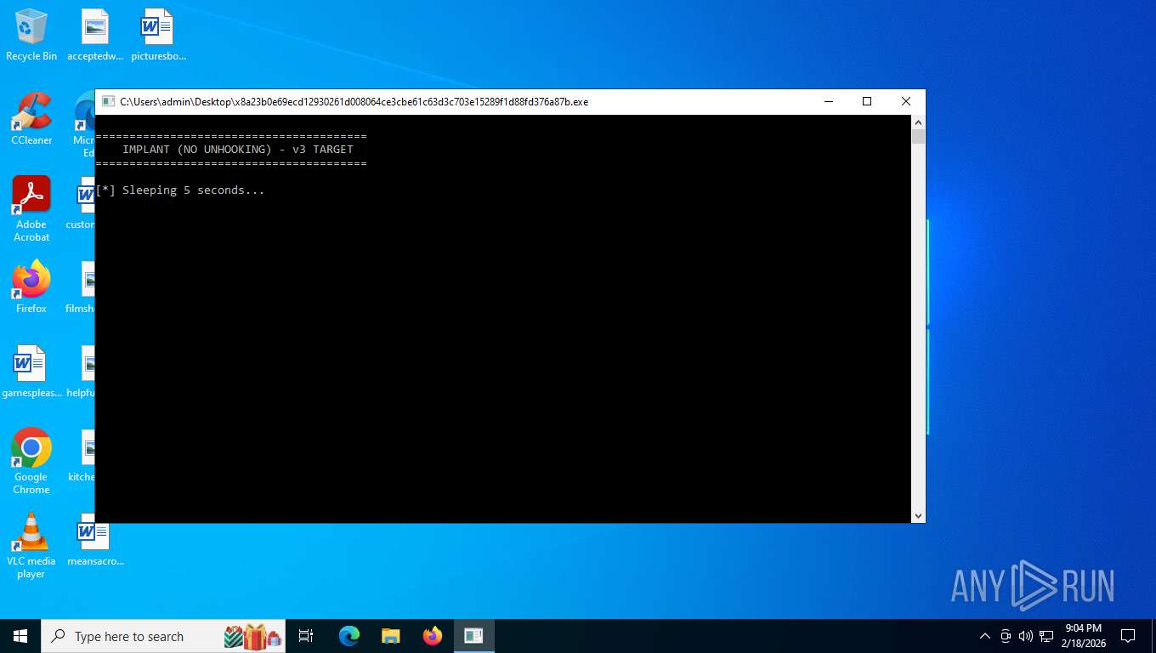Click the Type here to search box

(163, 636)
